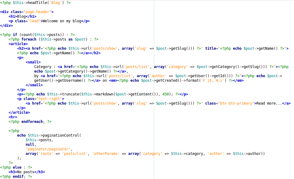Click the "Read more..." link text
The width and height of the screenshot is (294, 179).
click(x=269, y=103)
